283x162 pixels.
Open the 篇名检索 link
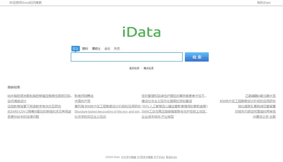click(x=149, y=68)
